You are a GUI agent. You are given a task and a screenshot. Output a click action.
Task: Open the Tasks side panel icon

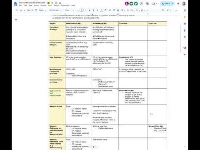click(185, 24)
